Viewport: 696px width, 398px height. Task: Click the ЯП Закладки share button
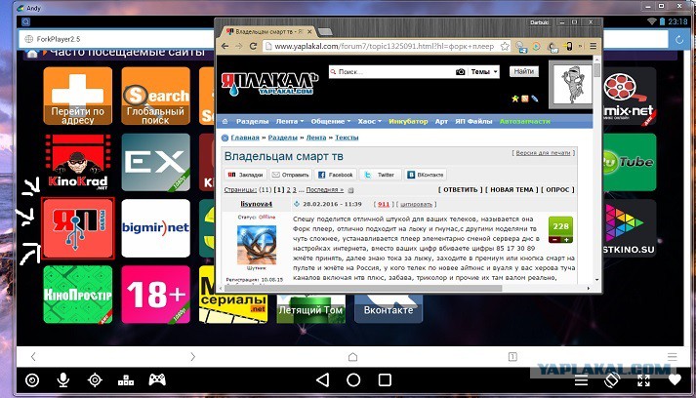245,175
